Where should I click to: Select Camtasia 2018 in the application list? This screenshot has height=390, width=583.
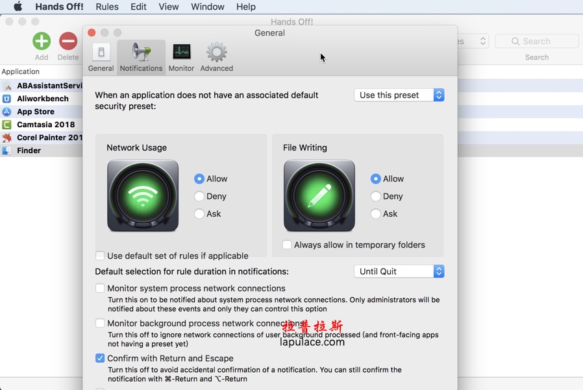pyautogui.click(x=45, y=125)
